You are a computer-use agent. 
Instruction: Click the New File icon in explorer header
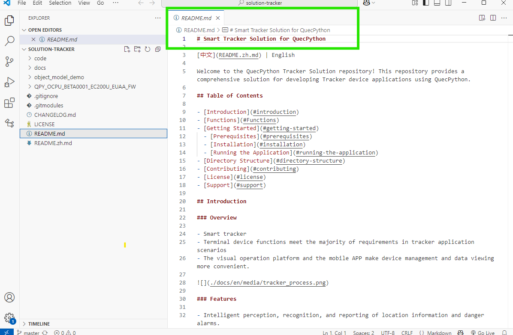(127, 49)
